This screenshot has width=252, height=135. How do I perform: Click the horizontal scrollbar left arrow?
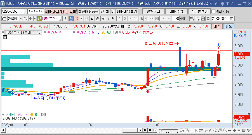click(3, 130)
